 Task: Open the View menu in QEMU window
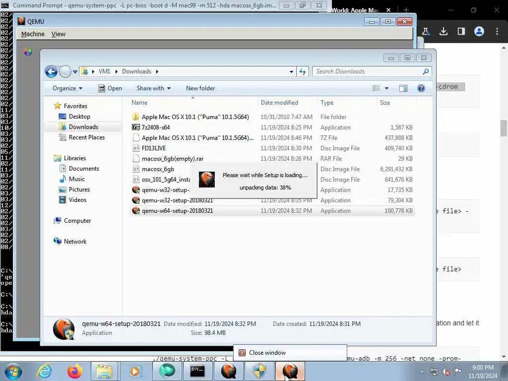click(59, 34)
